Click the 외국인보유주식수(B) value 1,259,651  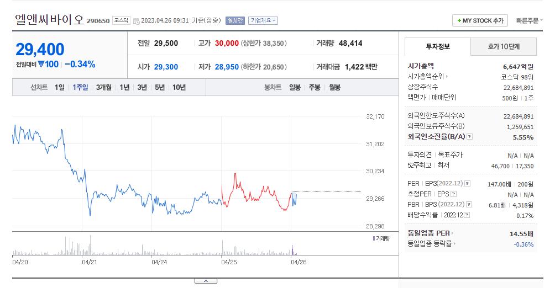click(520, 127)
